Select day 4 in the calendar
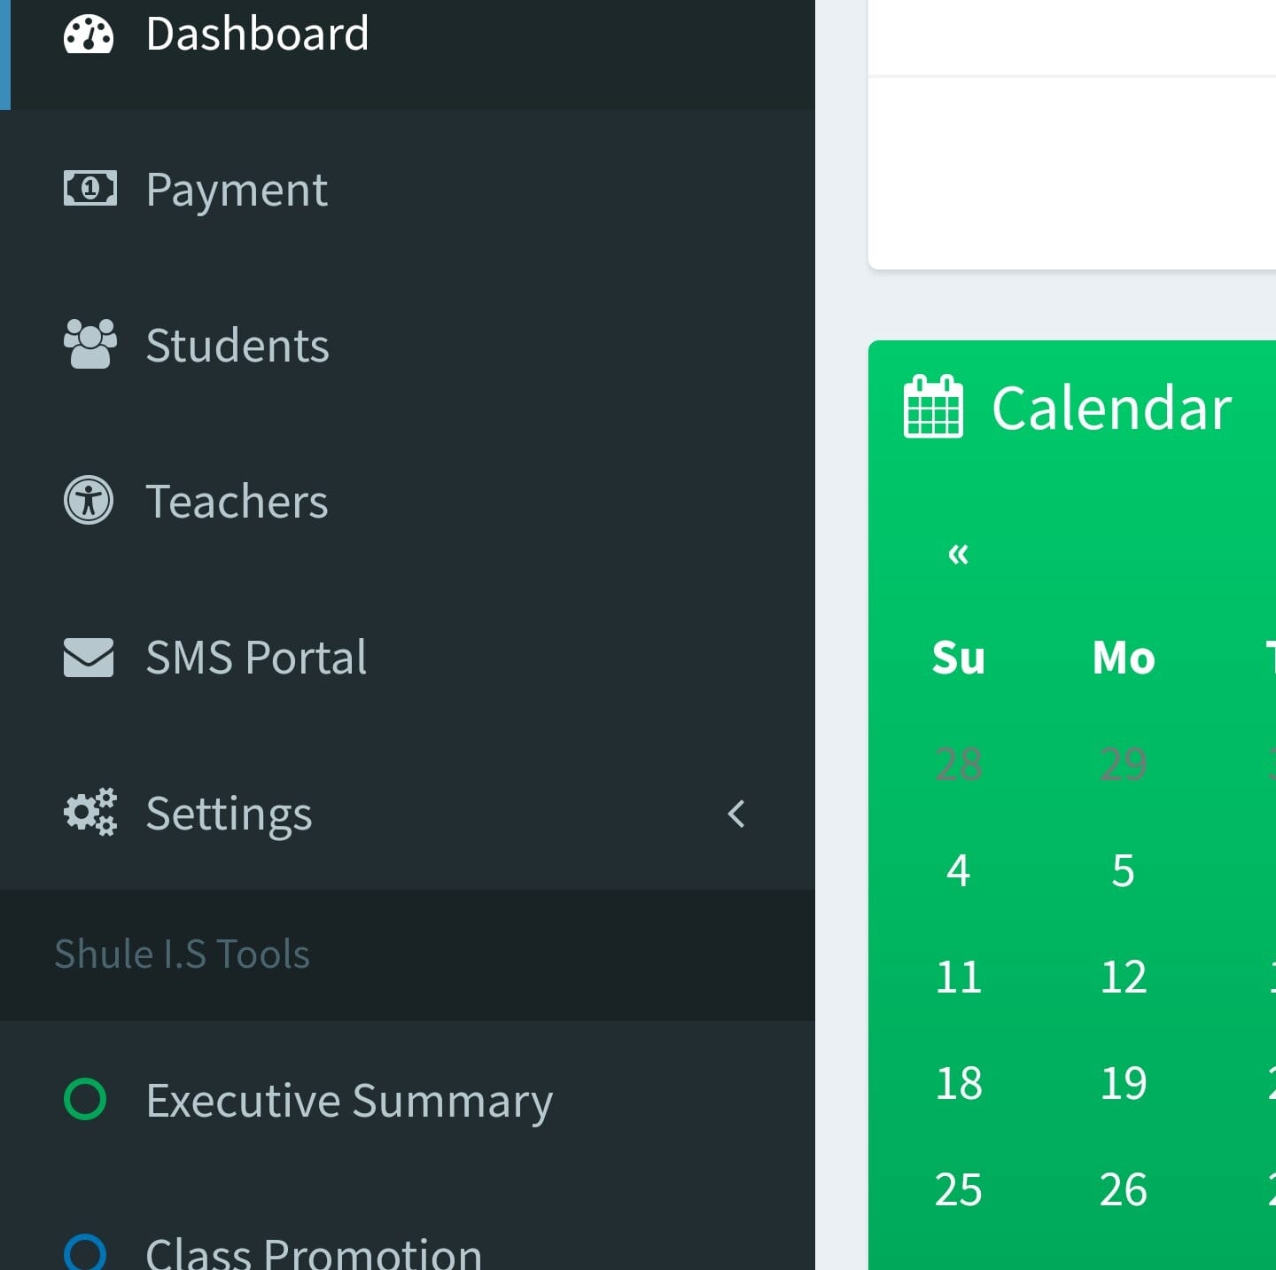Image resolution: width=1276 pixels, height=1270 pixels. (x=958, y=870)
